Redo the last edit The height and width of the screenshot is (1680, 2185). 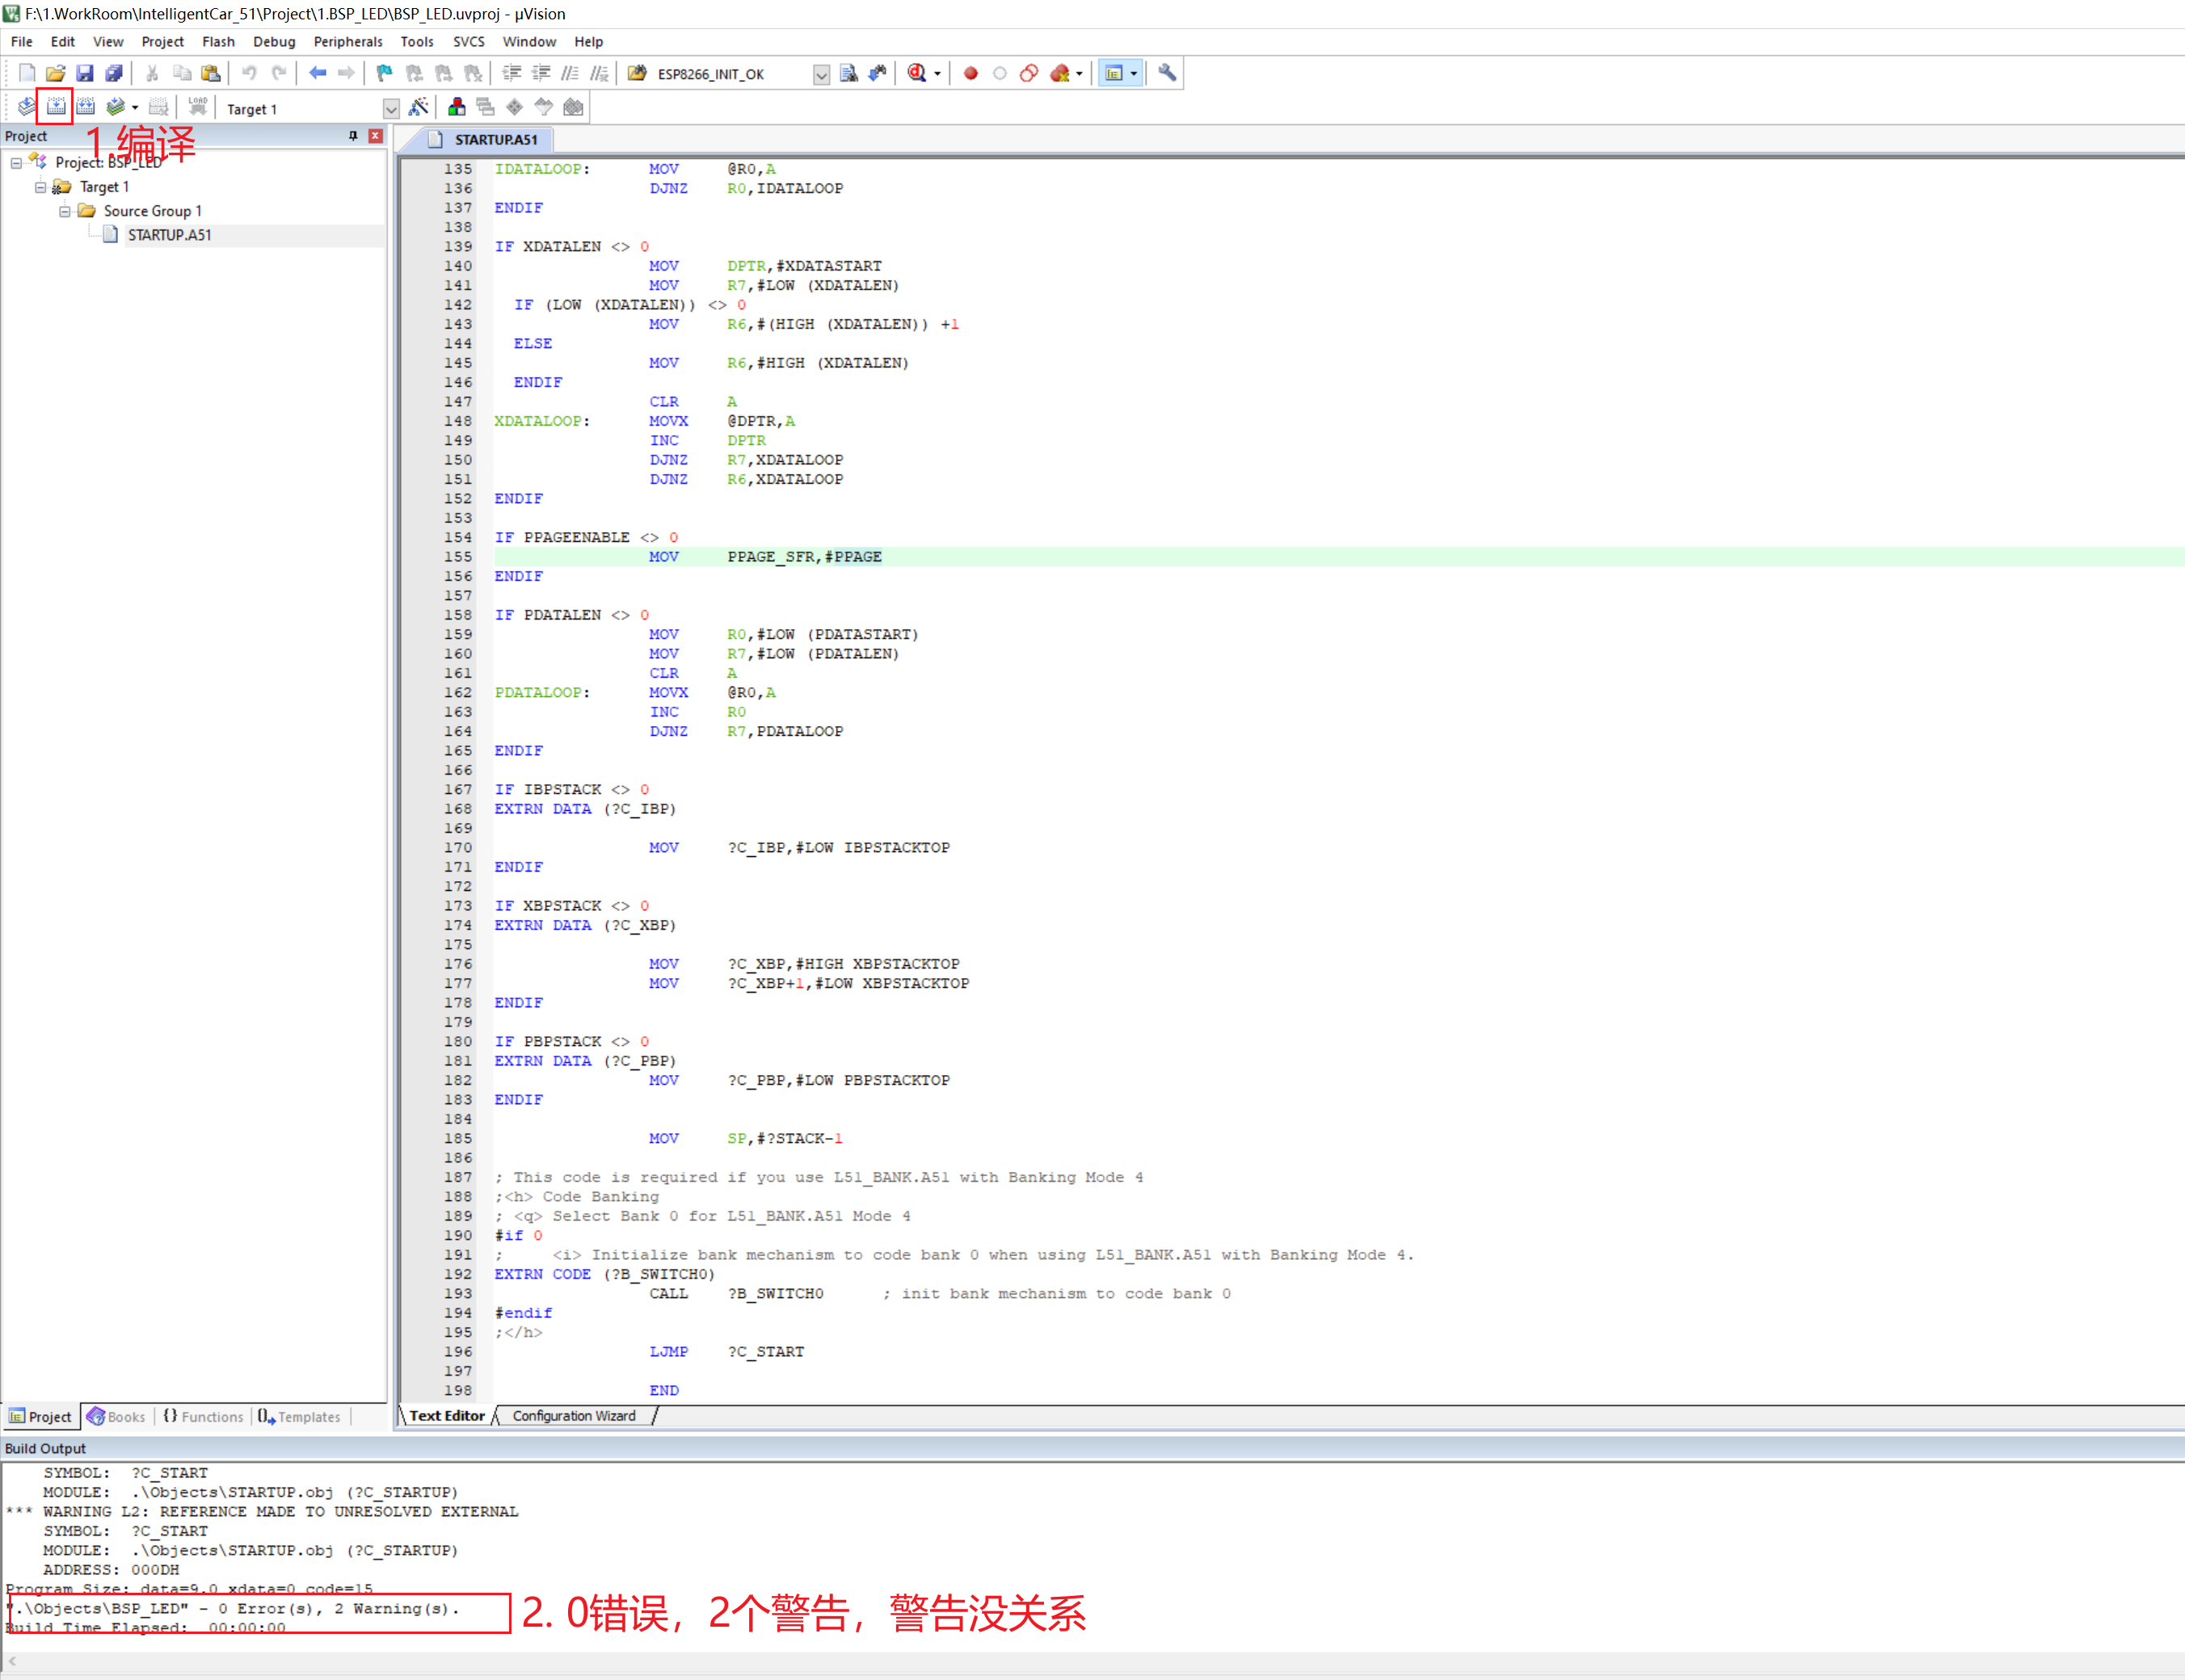pos(279,73)
